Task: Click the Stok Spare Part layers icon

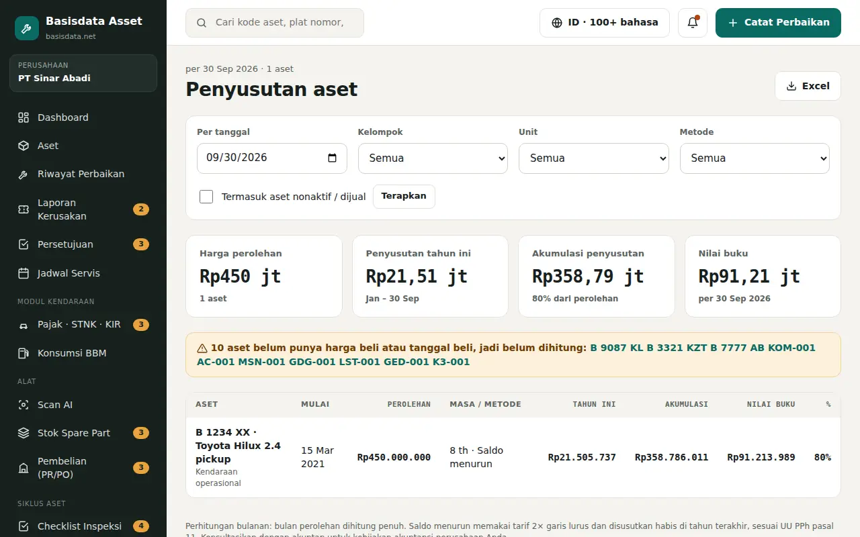Action: pyautogui.click(x=24, y=433)
